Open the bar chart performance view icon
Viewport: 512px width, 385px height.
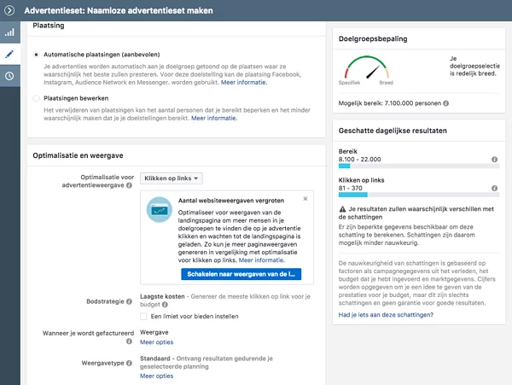tap(9, 32)
